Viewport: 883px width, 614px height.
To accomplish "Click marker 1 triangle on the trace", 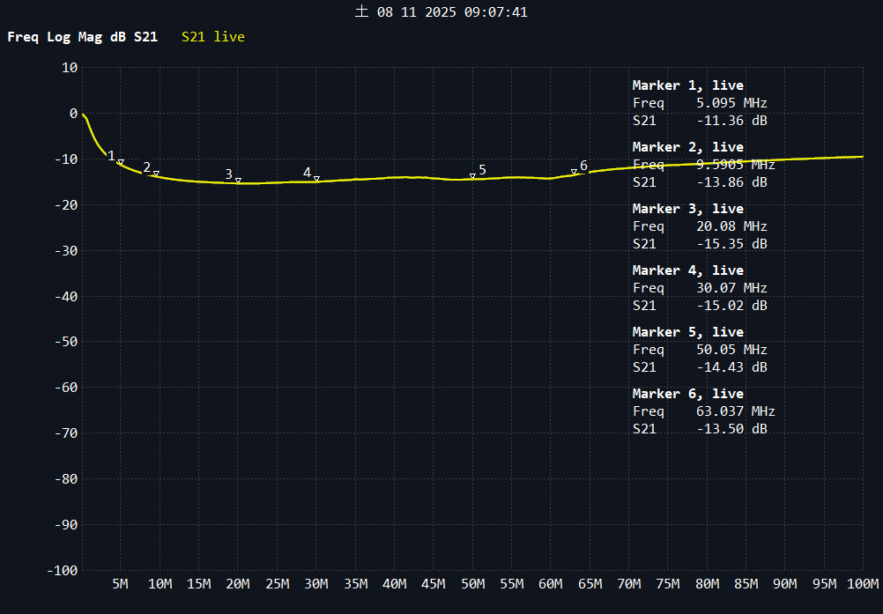I will [121, 162].
